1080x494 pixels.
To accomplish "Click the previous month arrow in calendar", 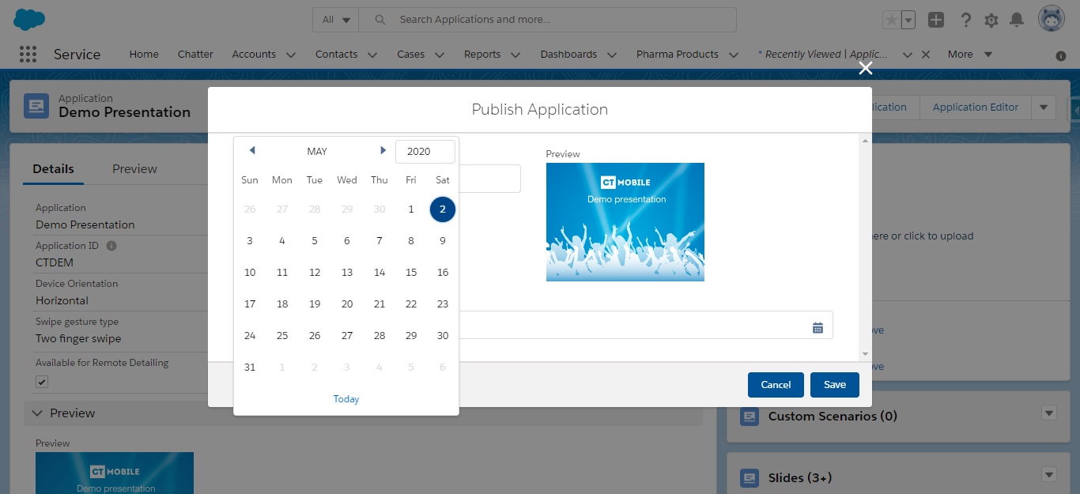I will (252, 150).
